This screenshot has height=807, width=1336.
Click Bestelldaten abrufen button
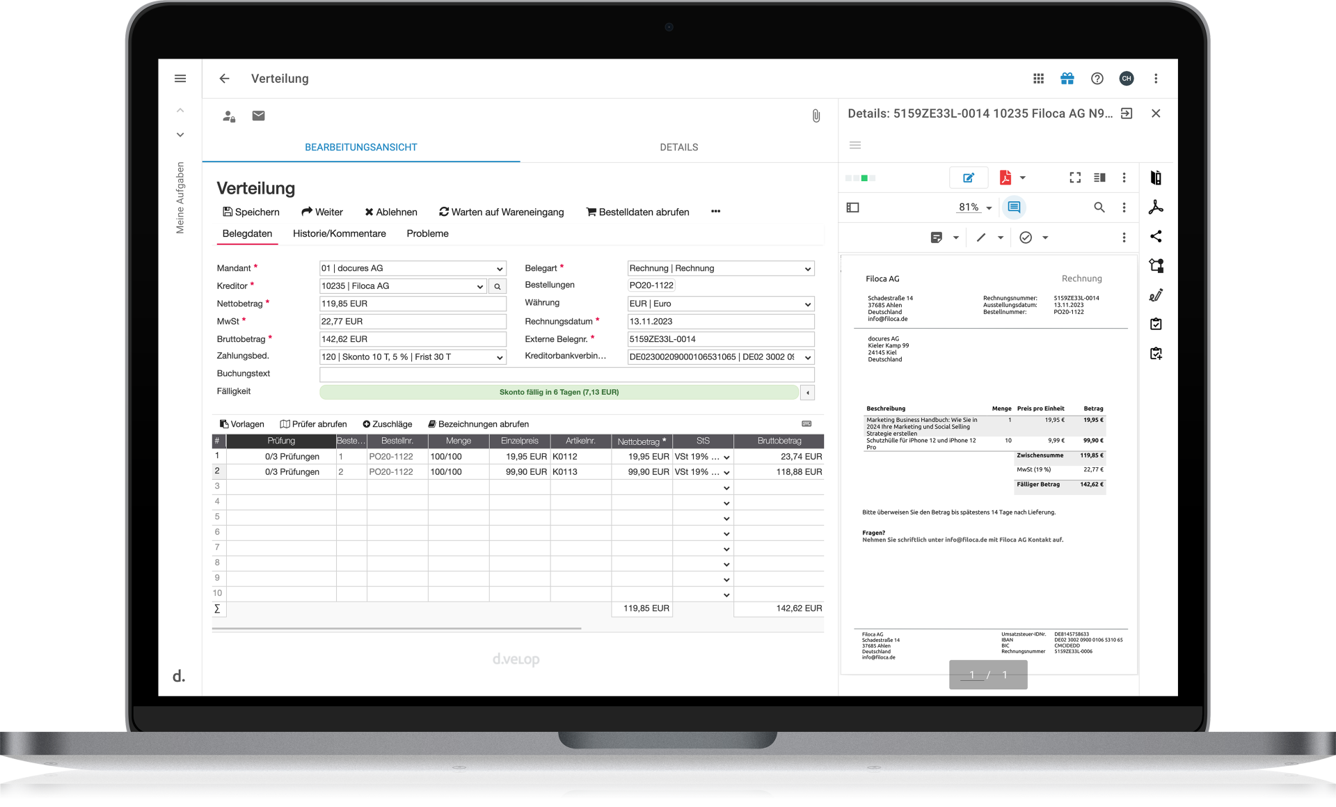[x=637, y=212]
